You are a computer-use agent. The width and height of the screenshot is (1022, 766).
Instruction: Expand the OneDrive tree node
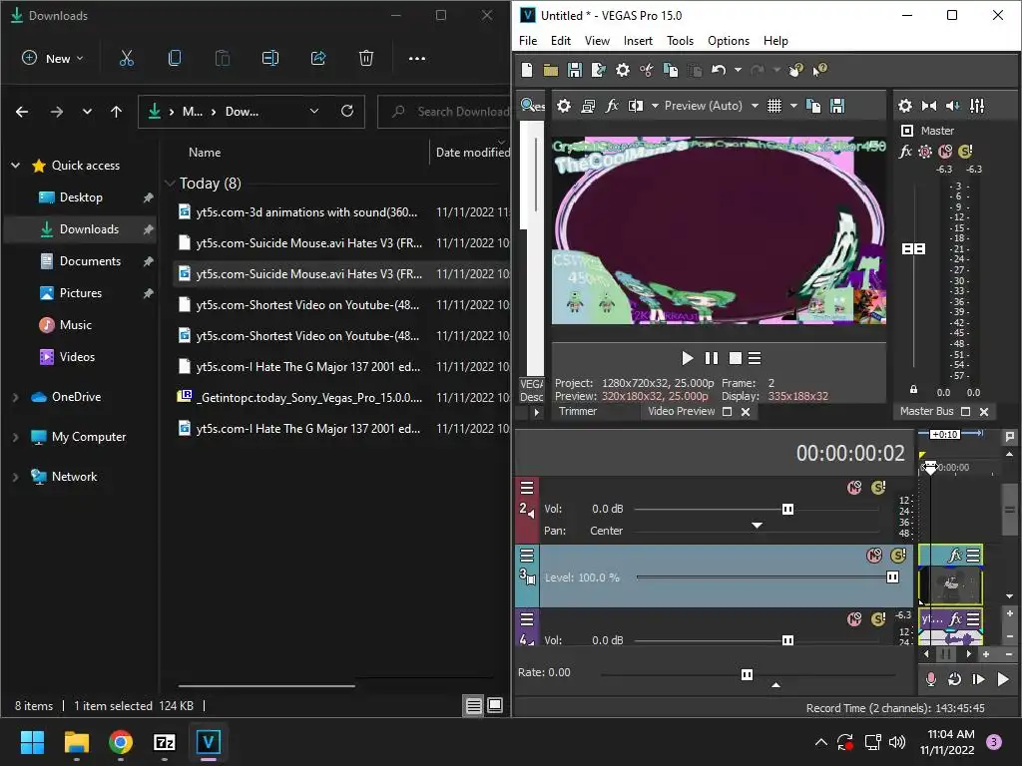point(16,397)
